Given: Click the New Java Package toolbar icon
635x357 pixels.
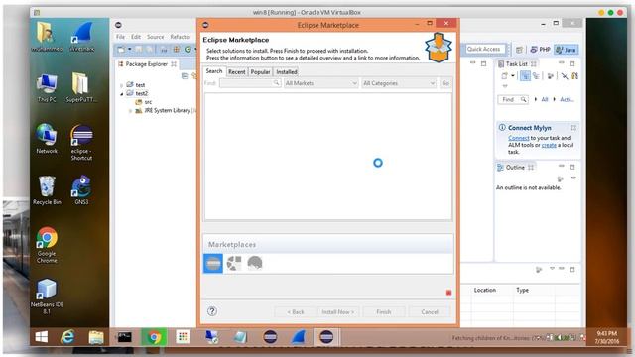Looking at the screenshot, I should (177, 49).
